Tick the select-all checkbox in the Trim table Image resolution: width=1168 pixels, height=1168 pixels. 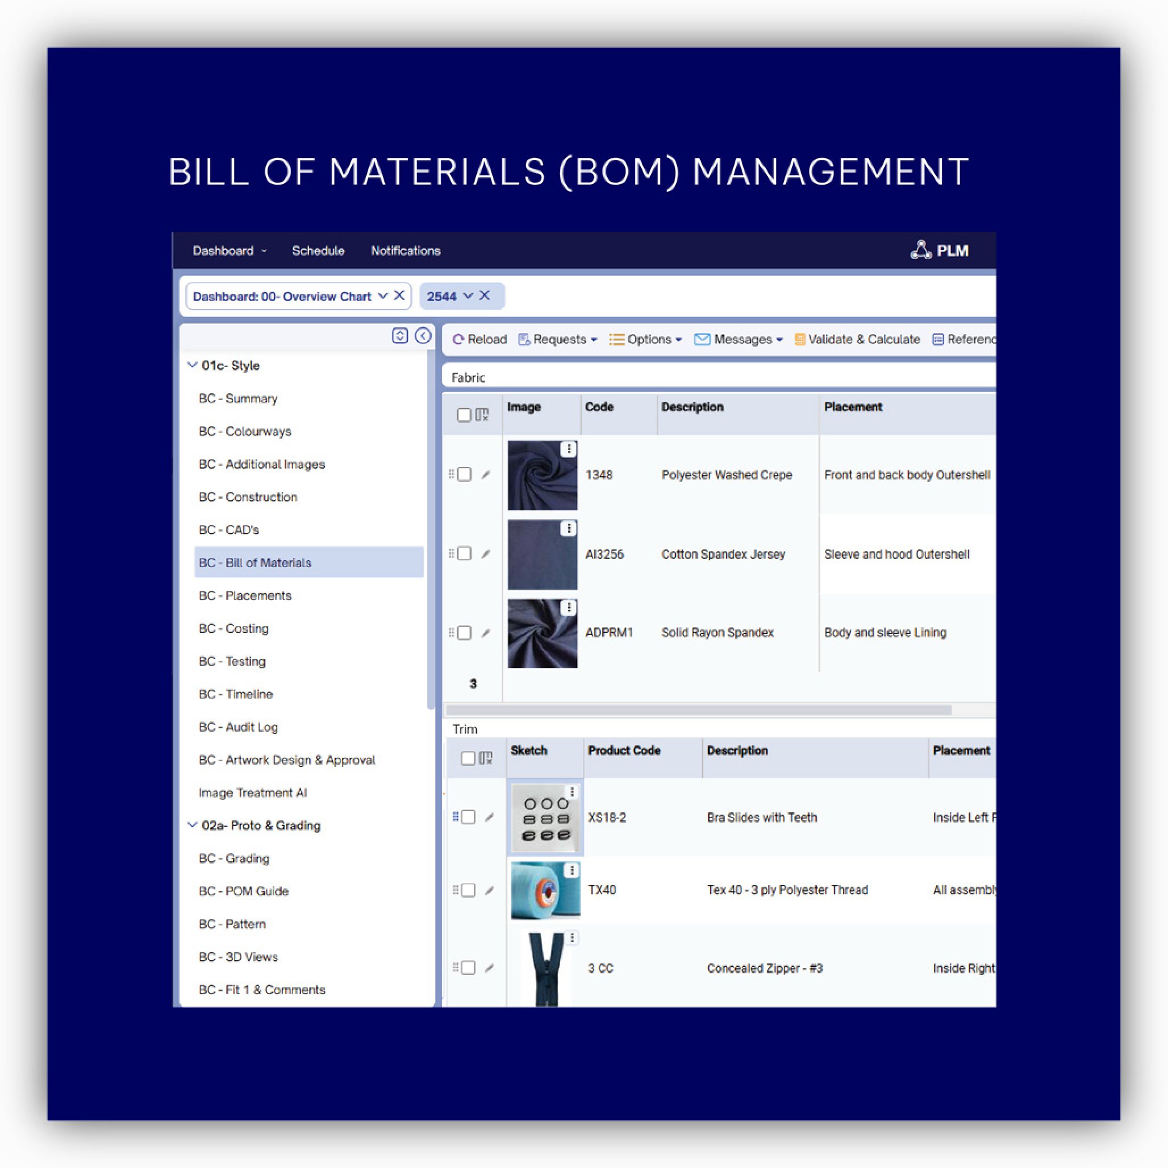pyautogui.click(x=468, y=757)
